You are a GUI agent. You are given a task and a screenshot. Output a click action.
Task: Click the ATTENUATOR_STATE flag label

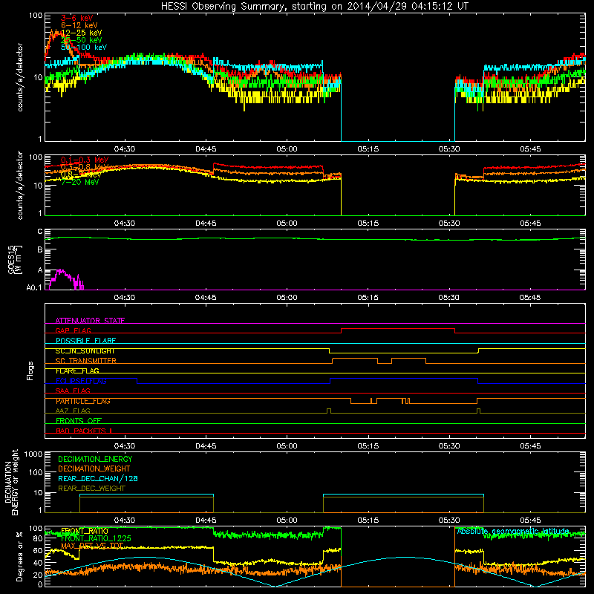(90, 321)
